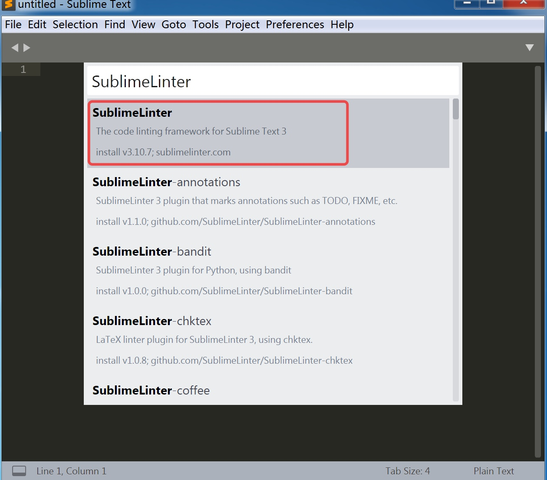Image resolution: width=547 pixels, height=480 pixels.
Task: Click 'The code linting framework' description
Action: [x=191, y=131]
